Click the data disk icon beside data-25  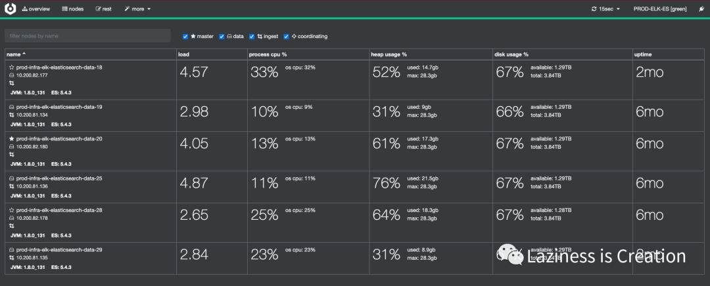[11, 178]
